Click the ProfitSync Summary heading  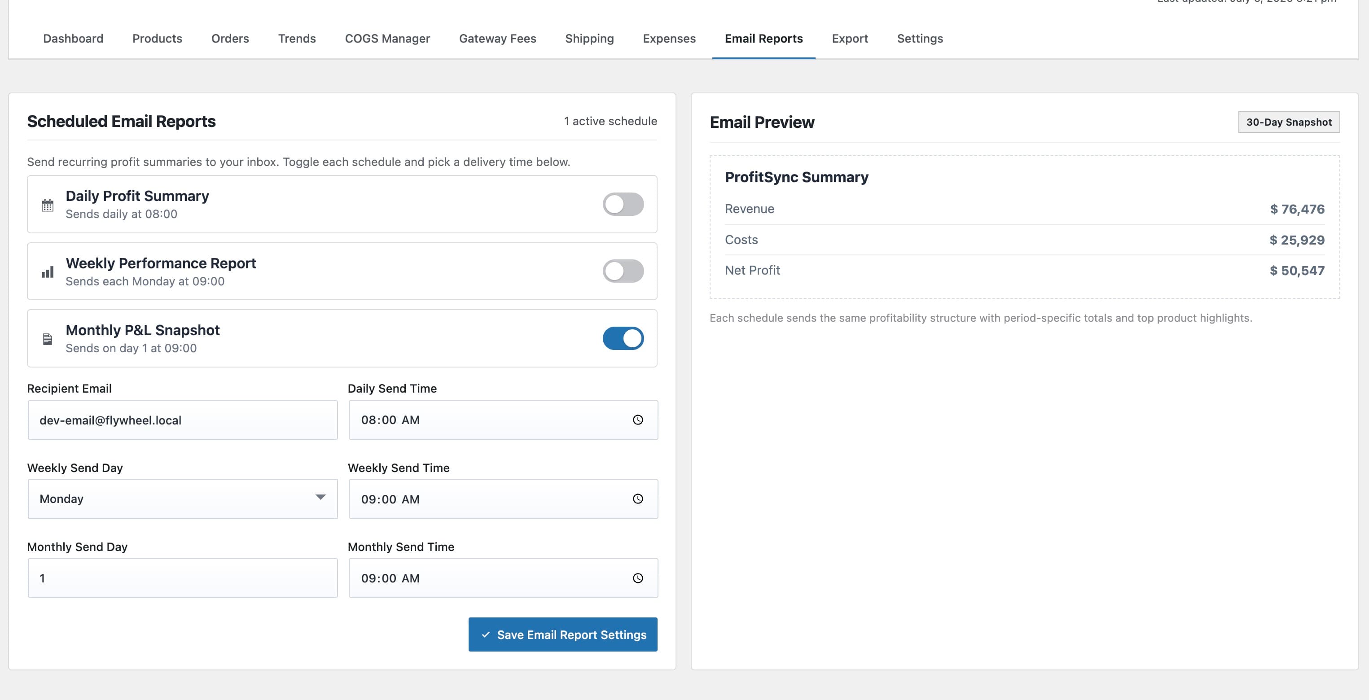tap(796, 177)
